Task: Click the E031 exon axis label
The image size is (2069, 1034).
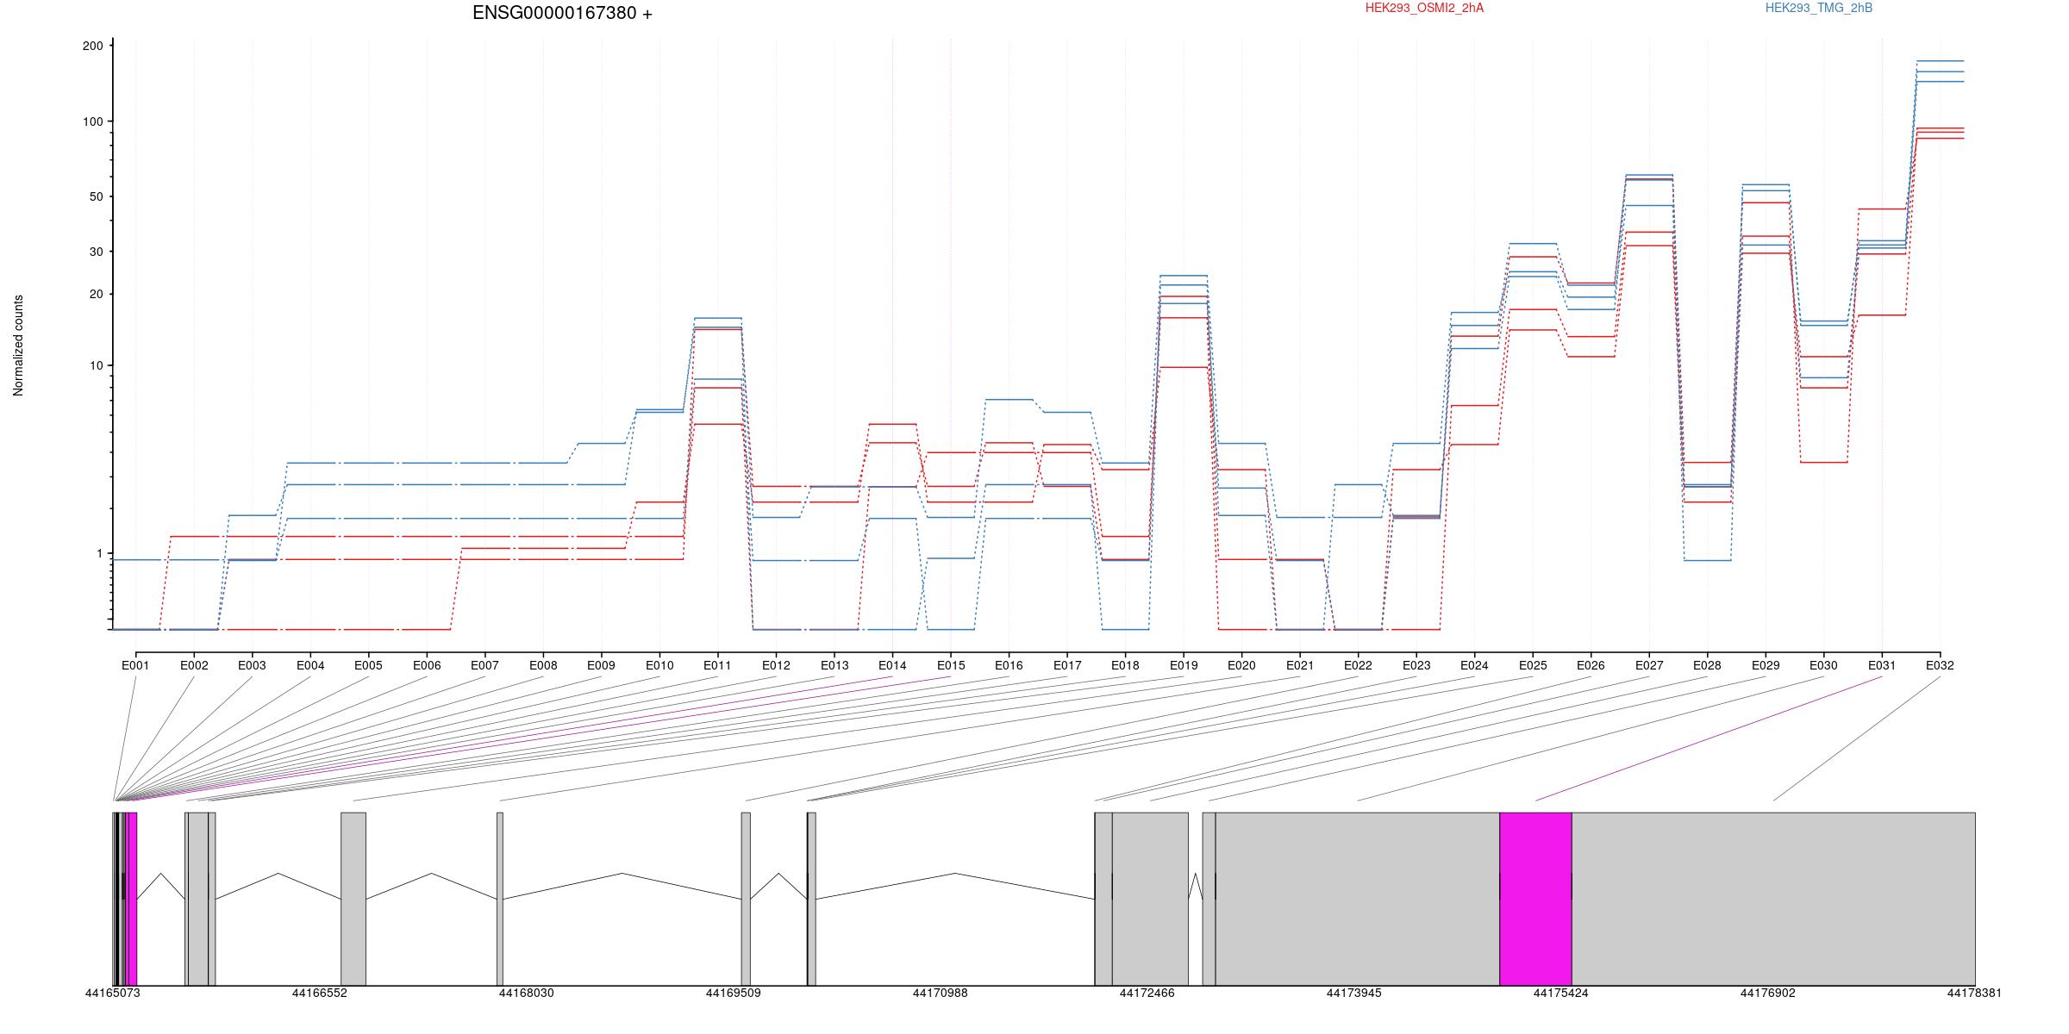Action: [x=1882, y=665]
